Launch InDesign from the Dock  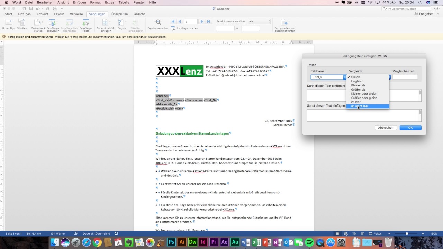pos(203,242)
